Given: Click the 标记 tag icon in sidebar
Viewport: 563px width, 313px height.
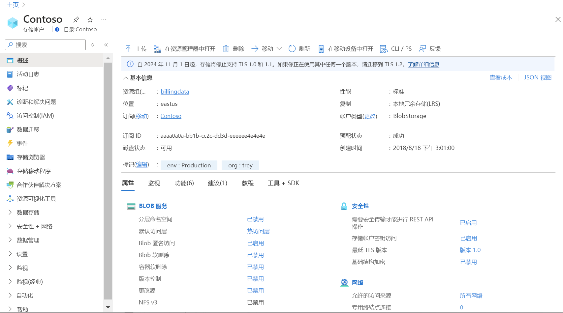Looking at the screenshot, I should [x=10, y=88].
